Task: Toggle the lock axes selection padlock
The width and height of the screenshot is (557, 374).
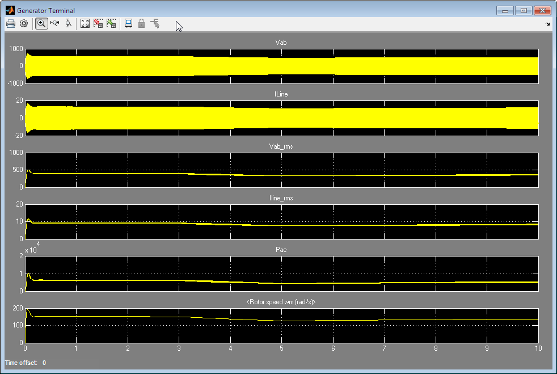Action: pos(141,23)
